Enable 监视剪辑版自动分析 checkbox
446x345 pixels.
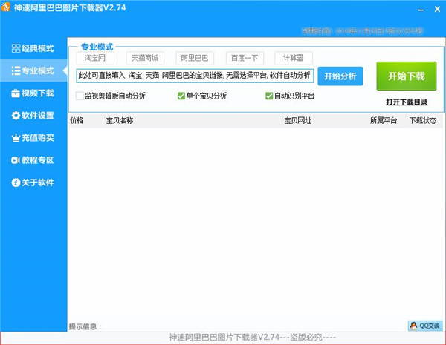click(80, 96)
